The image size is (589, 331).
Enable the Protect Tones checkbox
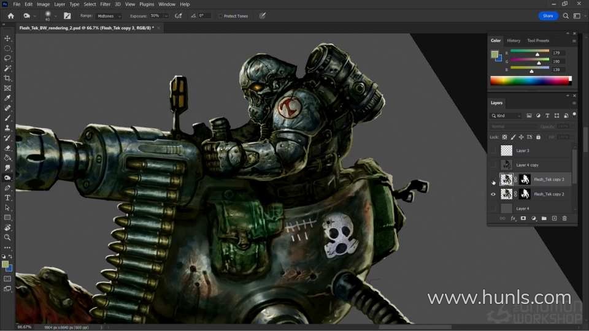(x=221, y=16)
